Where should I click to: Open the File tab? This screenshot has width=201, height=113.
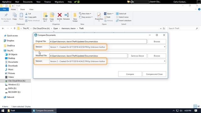tap(4, 9)
